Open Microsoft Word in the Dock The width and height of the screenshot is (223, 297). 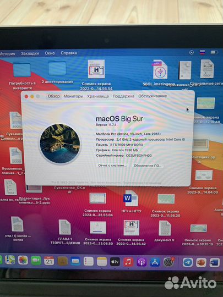(215, 263)
